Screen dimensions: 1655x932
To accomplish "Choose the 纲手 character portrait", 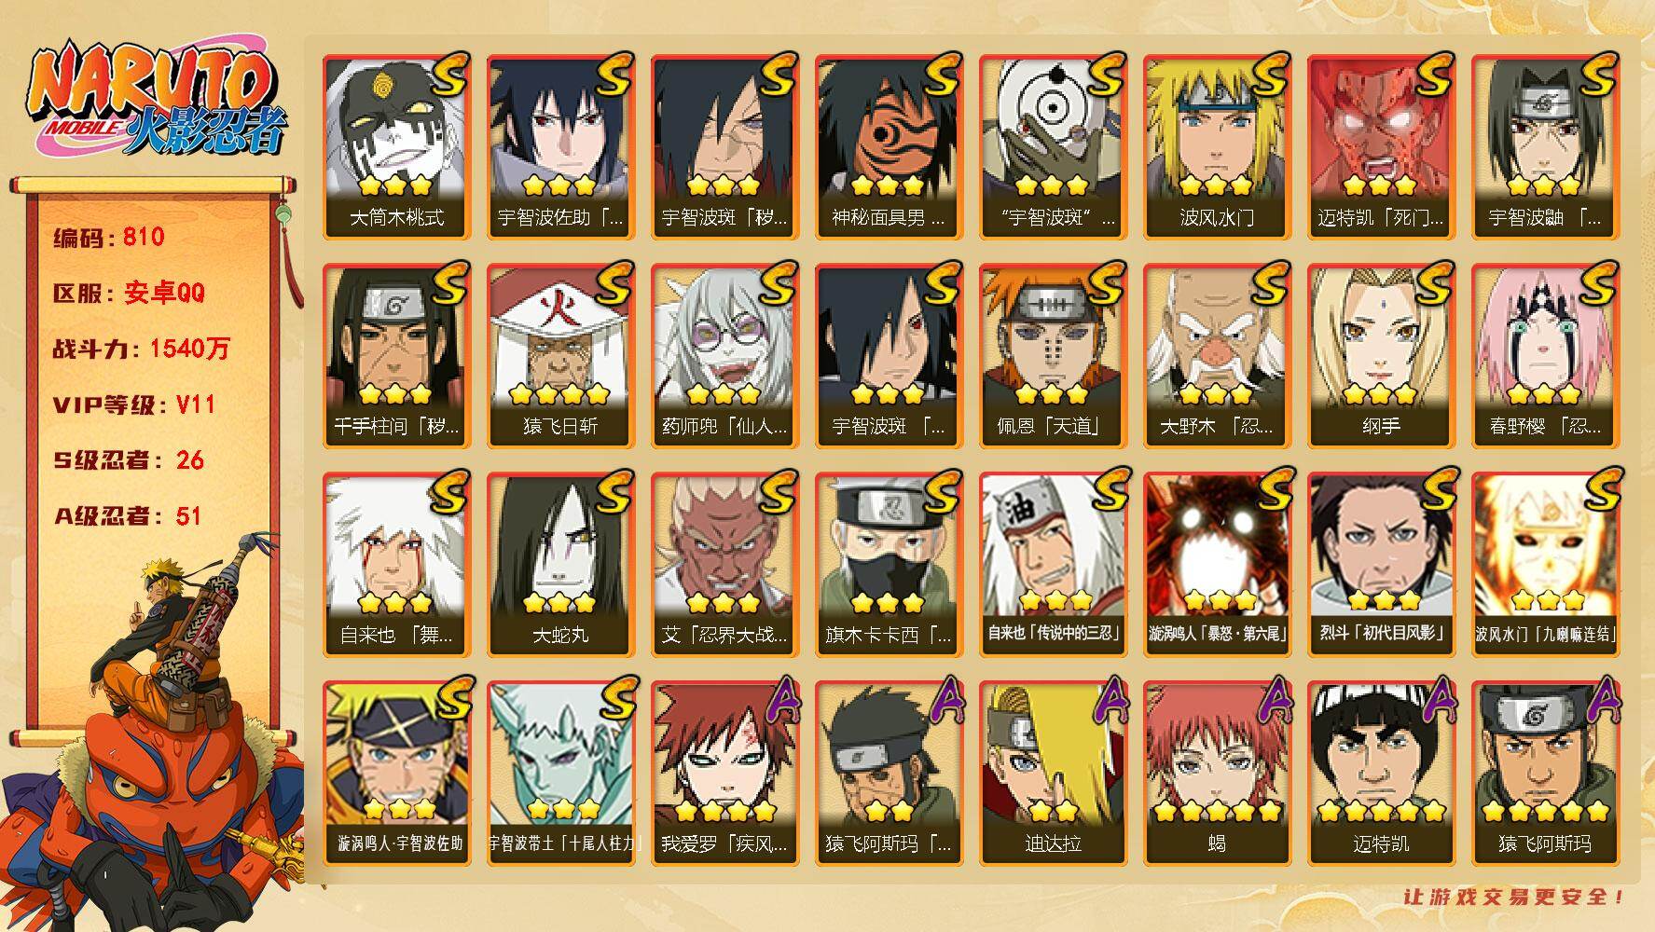I will click(x=1381, y=356).
